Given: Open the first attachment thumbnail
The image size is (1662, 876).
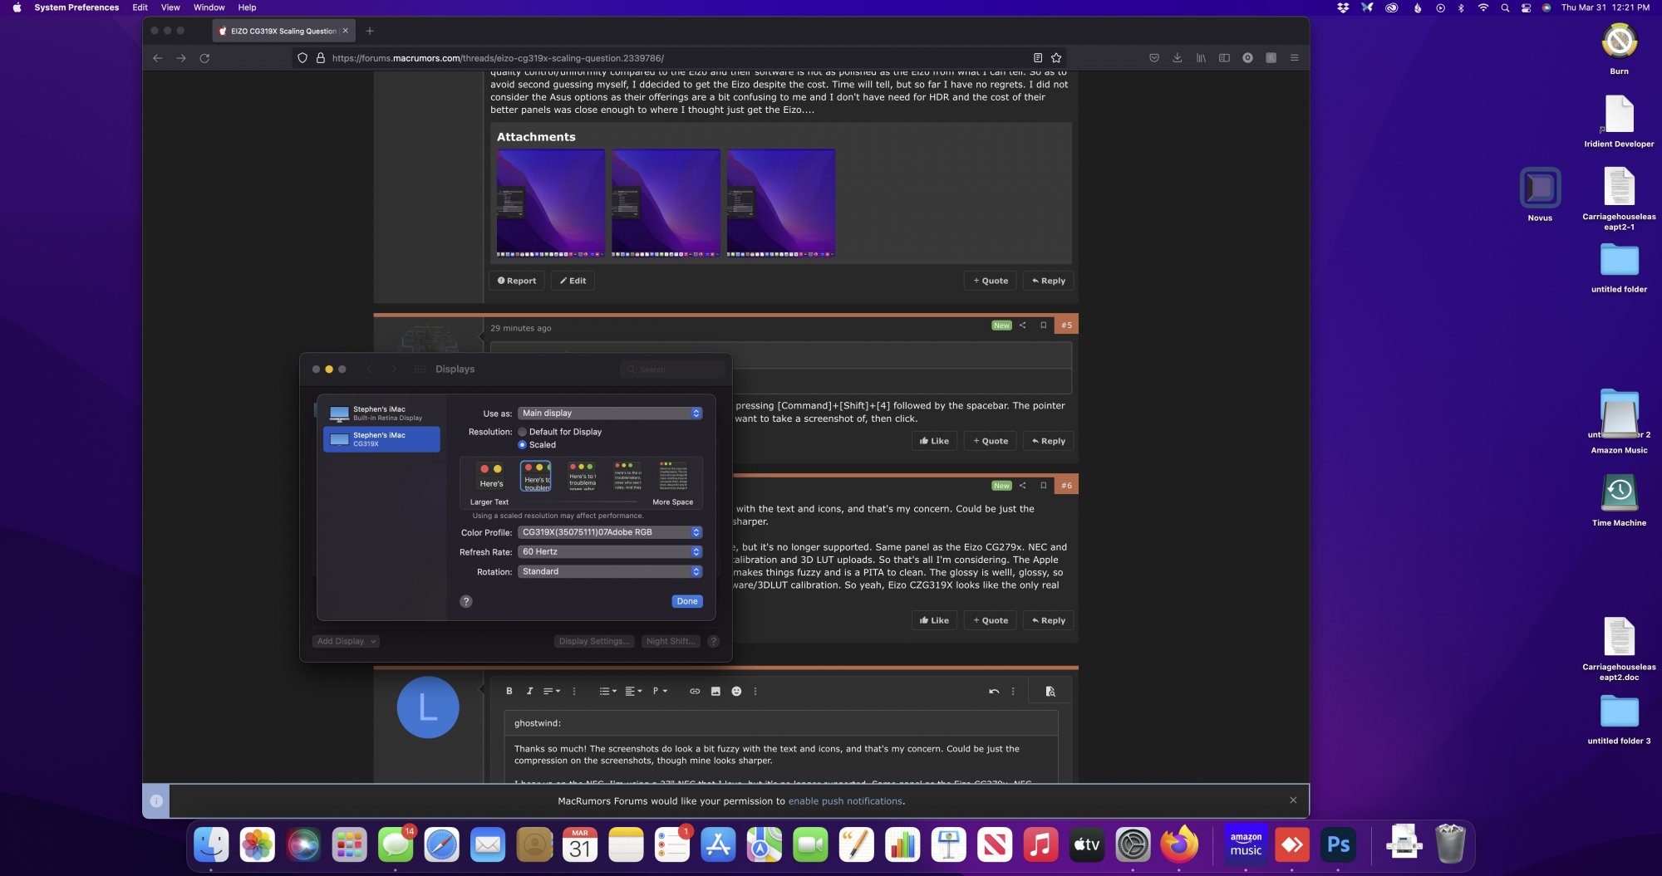Looking at the screenshot, I should coord(551,203).
